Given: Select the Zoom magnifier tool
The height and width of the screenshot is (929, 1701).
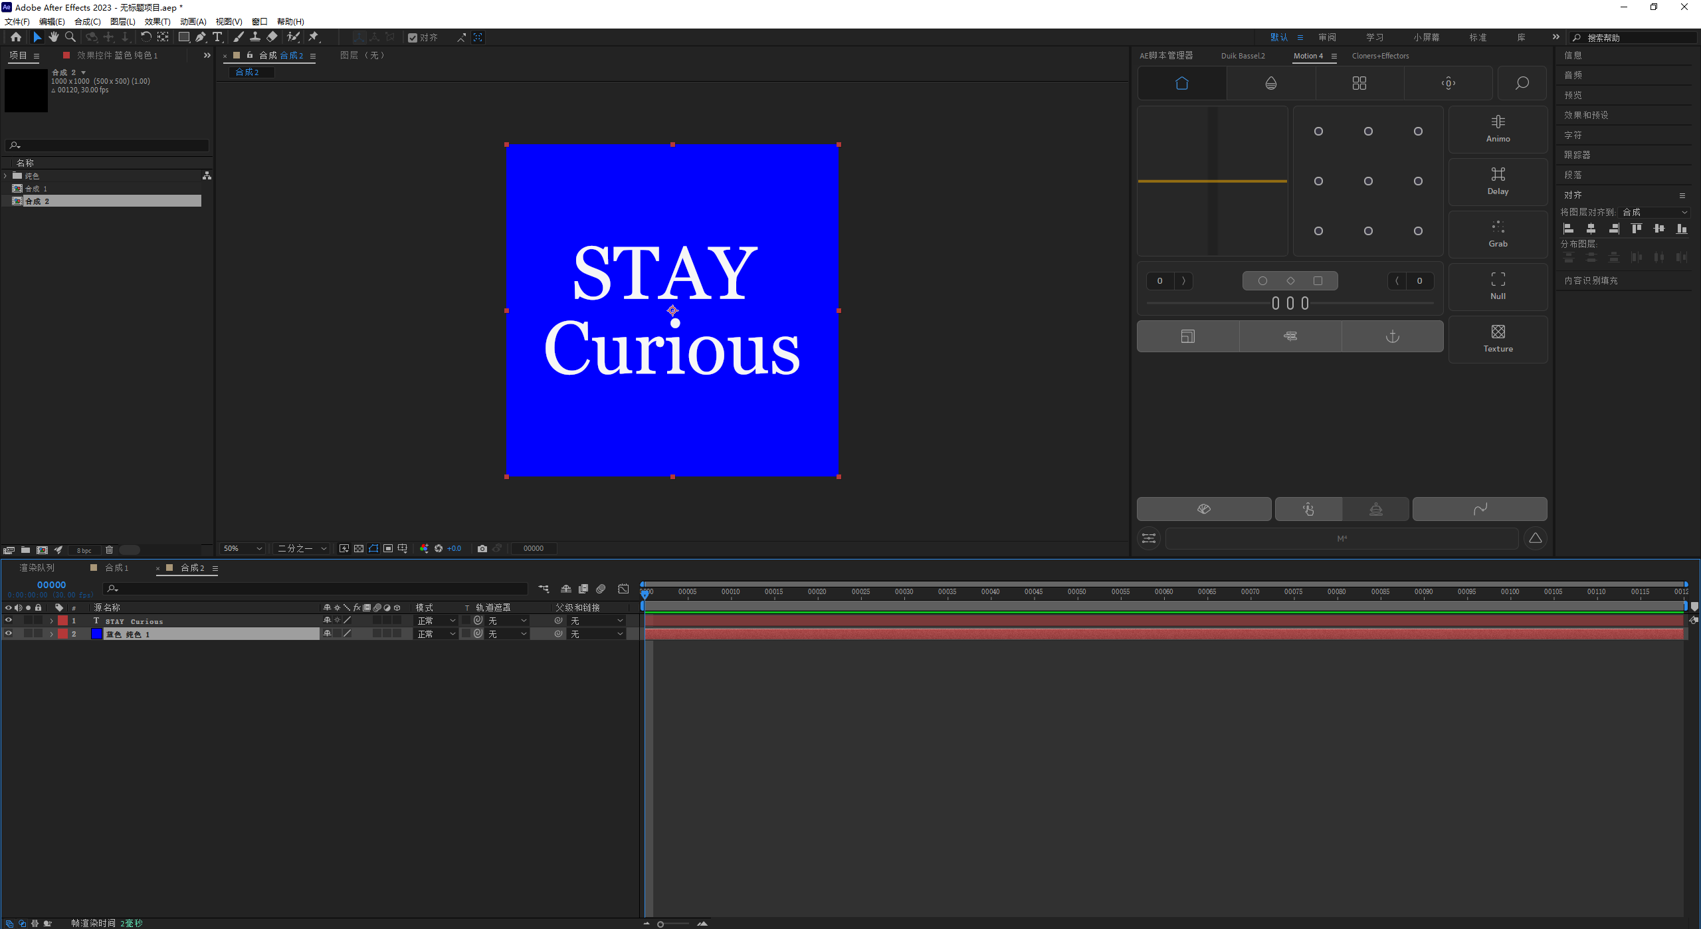Looking at the screenshot, I should point(70,37).
